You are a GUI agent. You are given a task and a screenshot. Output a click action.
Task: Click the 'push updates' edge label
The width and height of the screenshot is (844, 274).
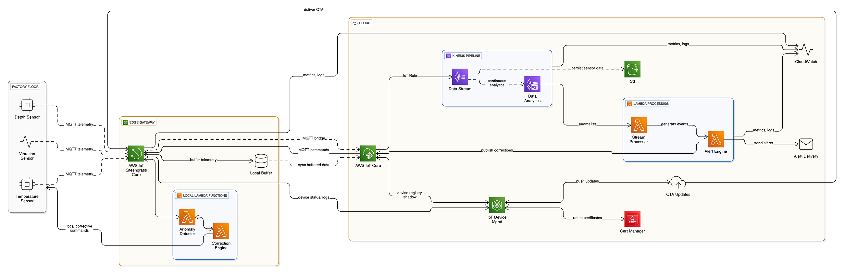(x=588, y=181)
